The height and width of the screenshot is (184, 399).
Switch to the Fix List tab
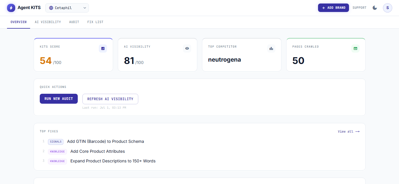point(95,22)
